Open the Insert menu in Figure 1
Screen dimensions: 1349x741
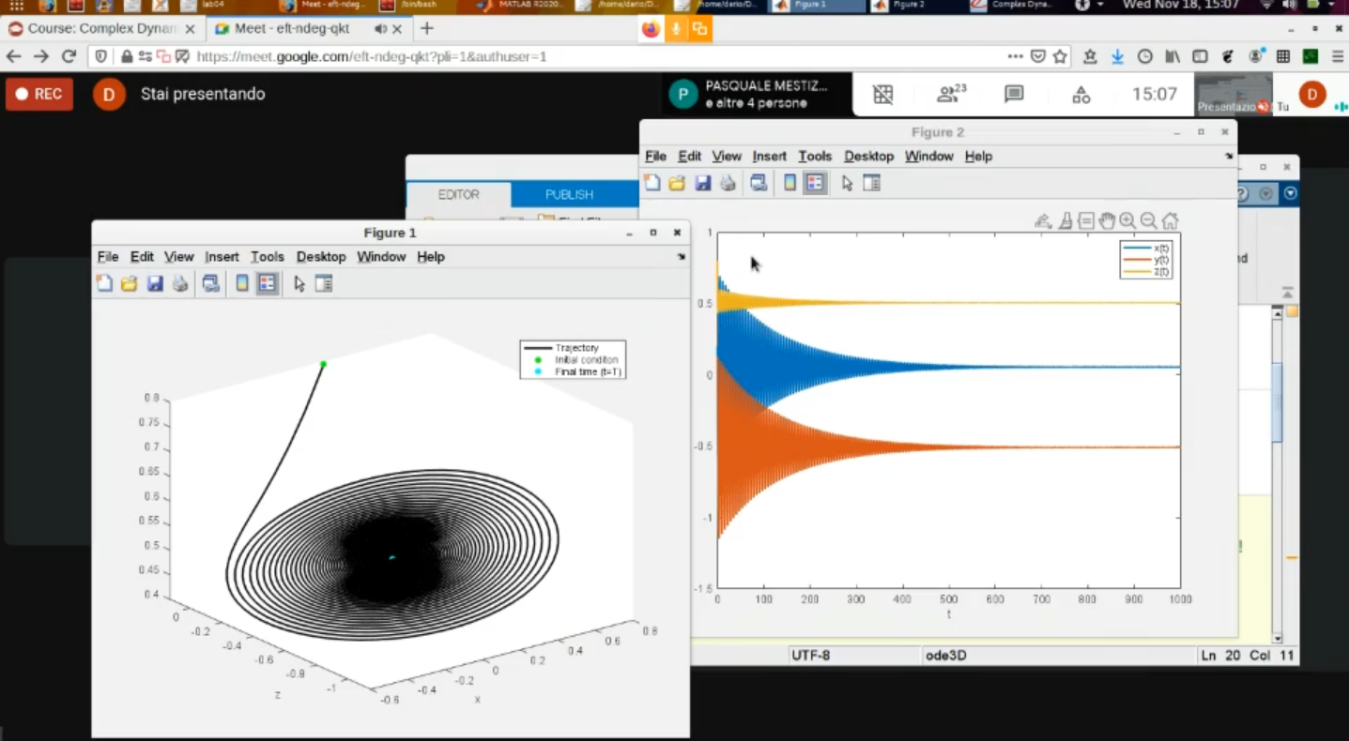point(222,256)
